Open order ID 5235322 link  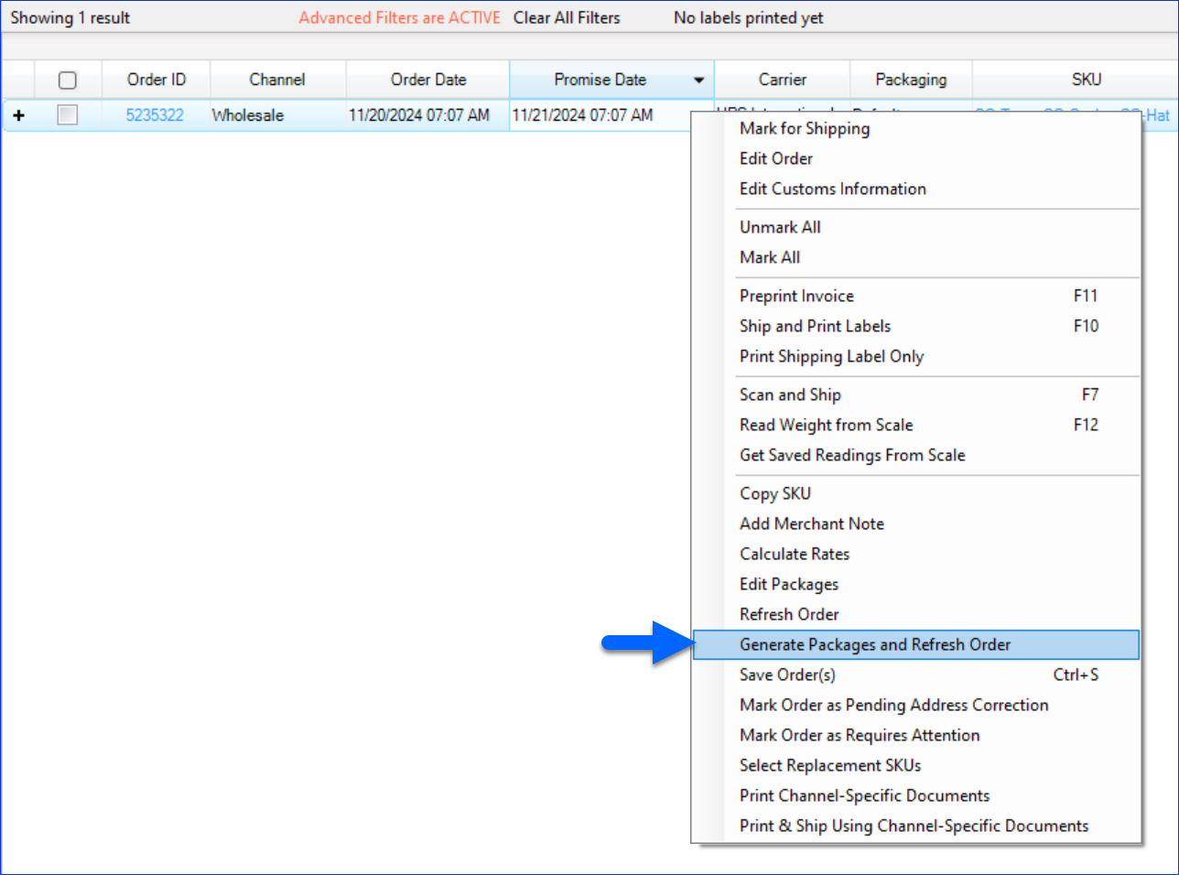(155, 115)
